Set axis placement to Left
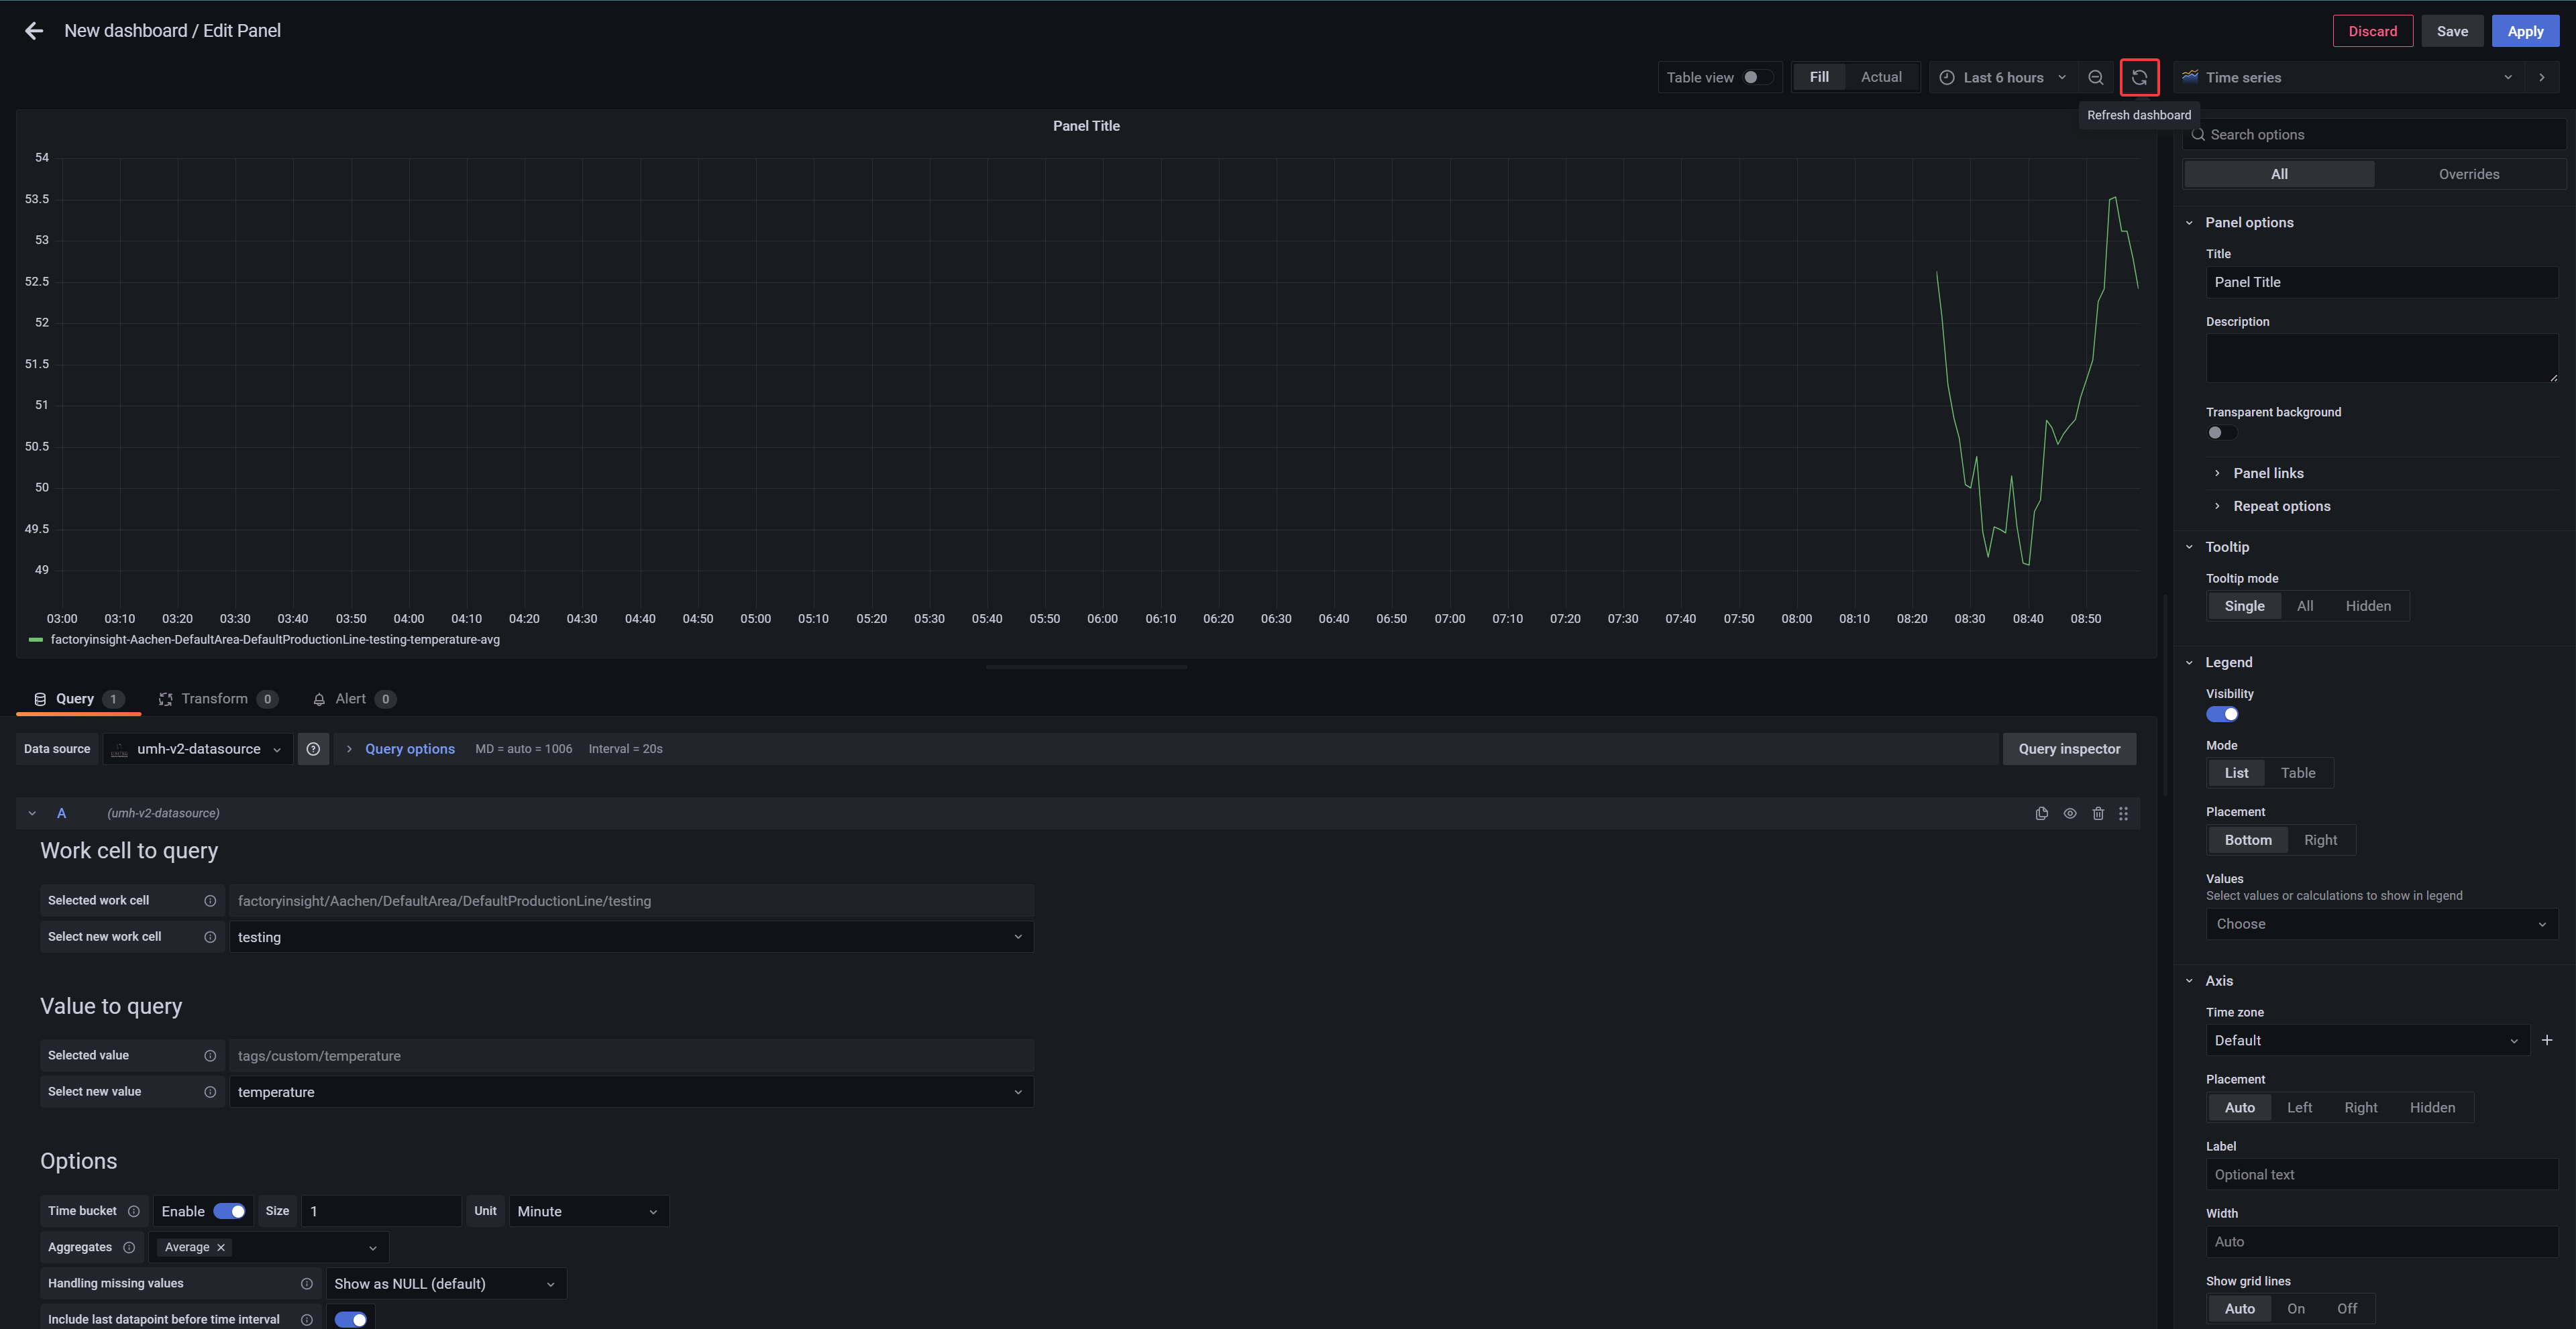This screenshot has height=1329, width=2576. tap(2299, 1107)
